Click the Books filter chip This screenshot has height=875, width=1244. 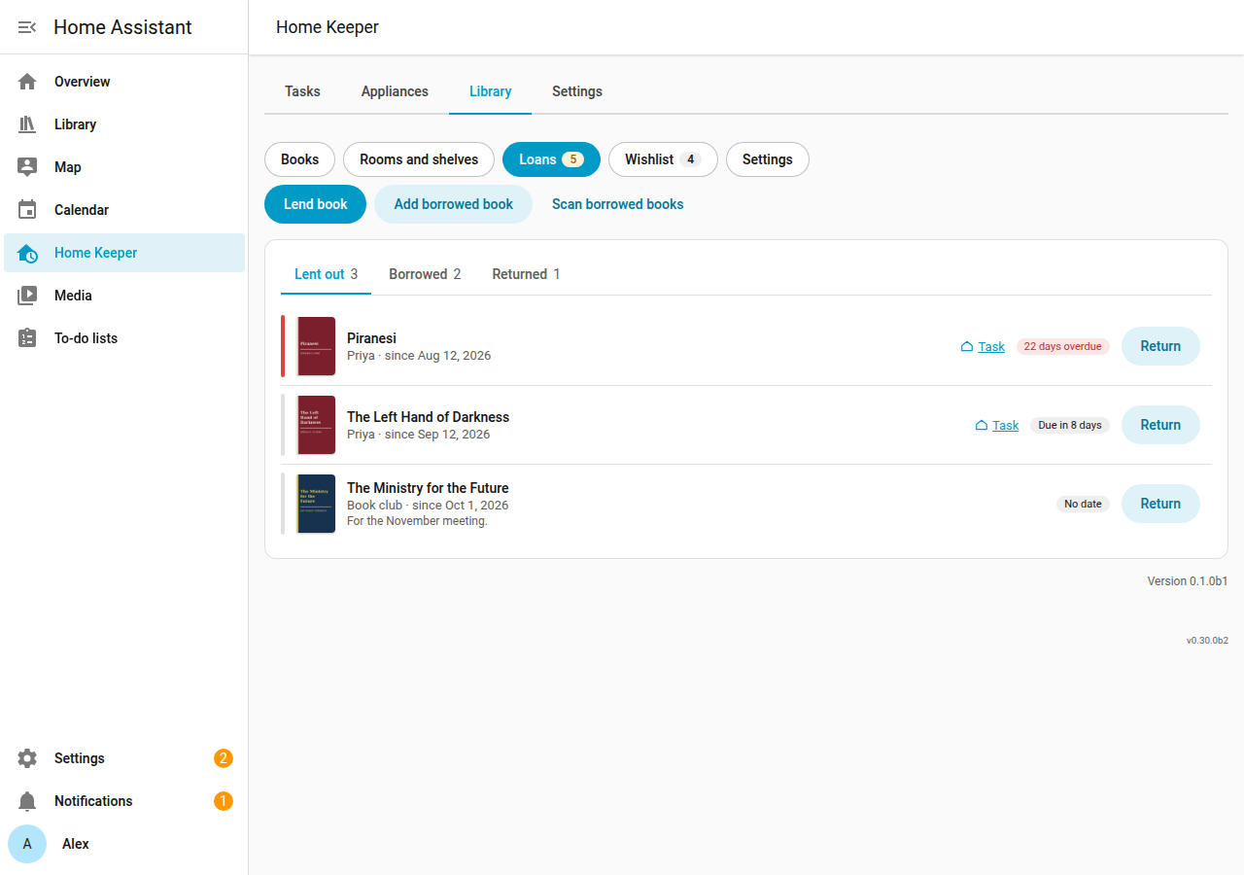pos(299,159)
